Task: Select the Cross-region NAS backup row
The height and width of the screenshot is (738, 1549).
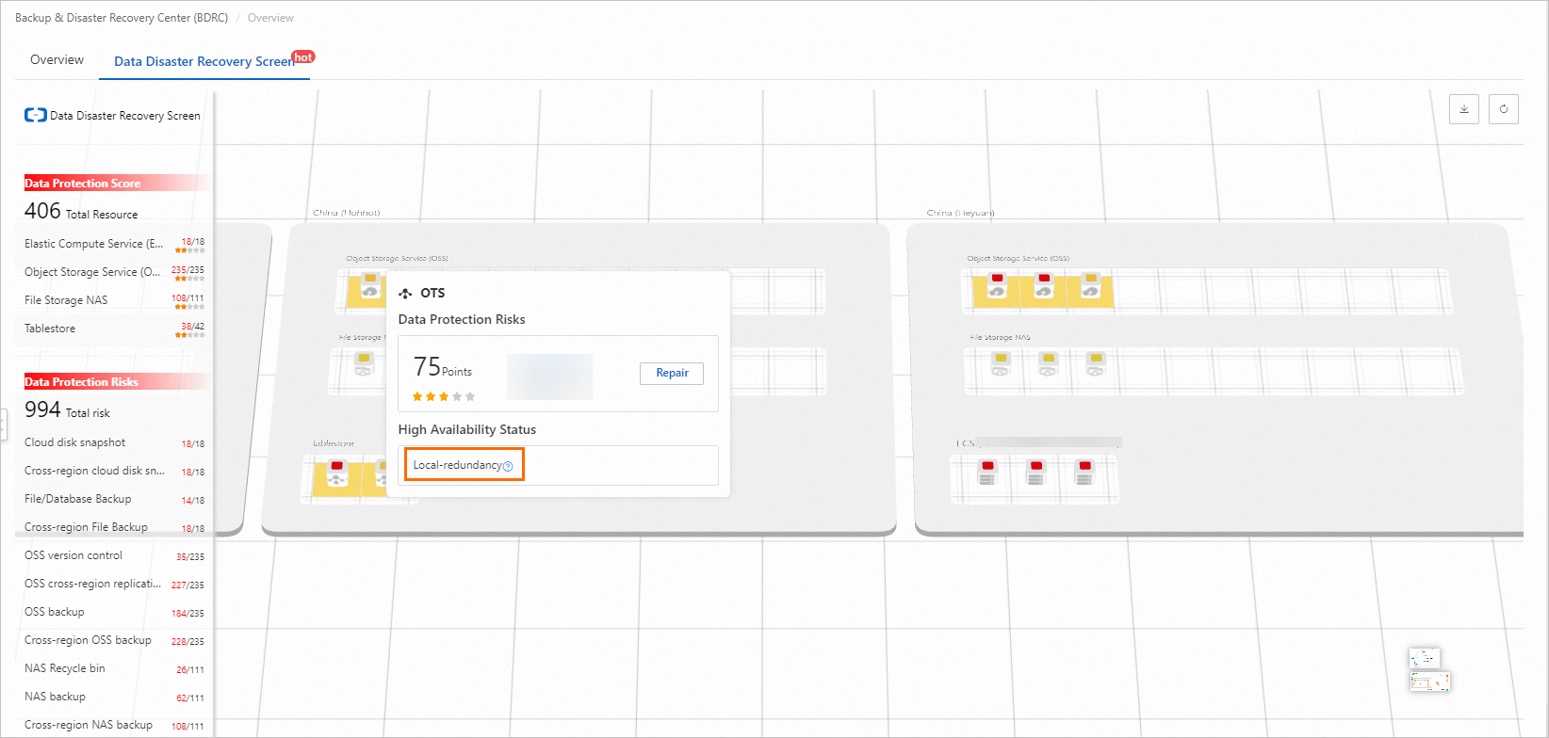Action: (114, 725)
